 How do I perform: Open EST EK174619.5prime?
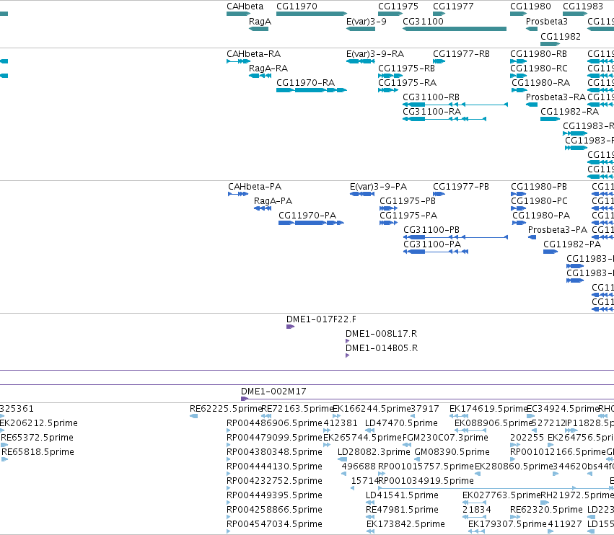click(459, 416)
